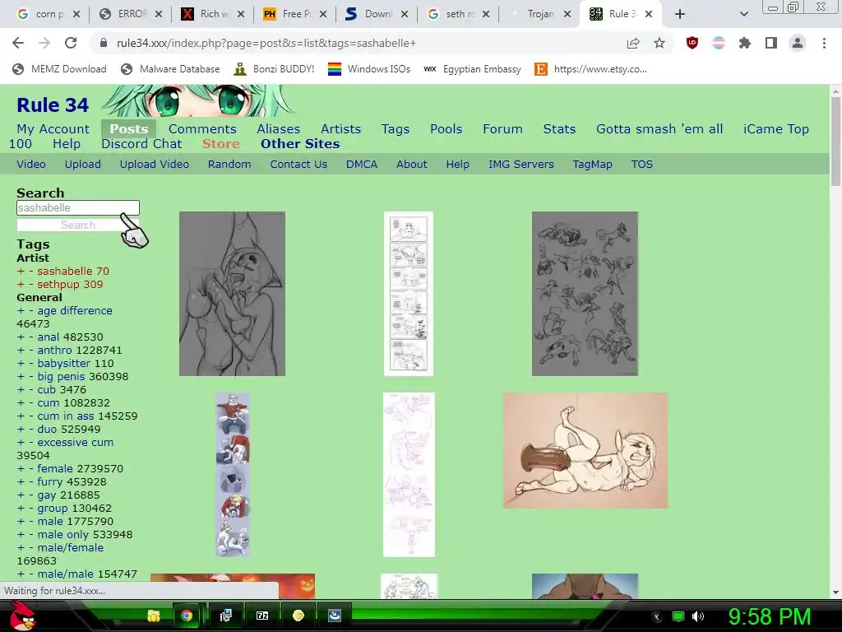Open the IMG Servers page
Screen dimensions: 842x632
pyautogui.click(x=520, y=165)
